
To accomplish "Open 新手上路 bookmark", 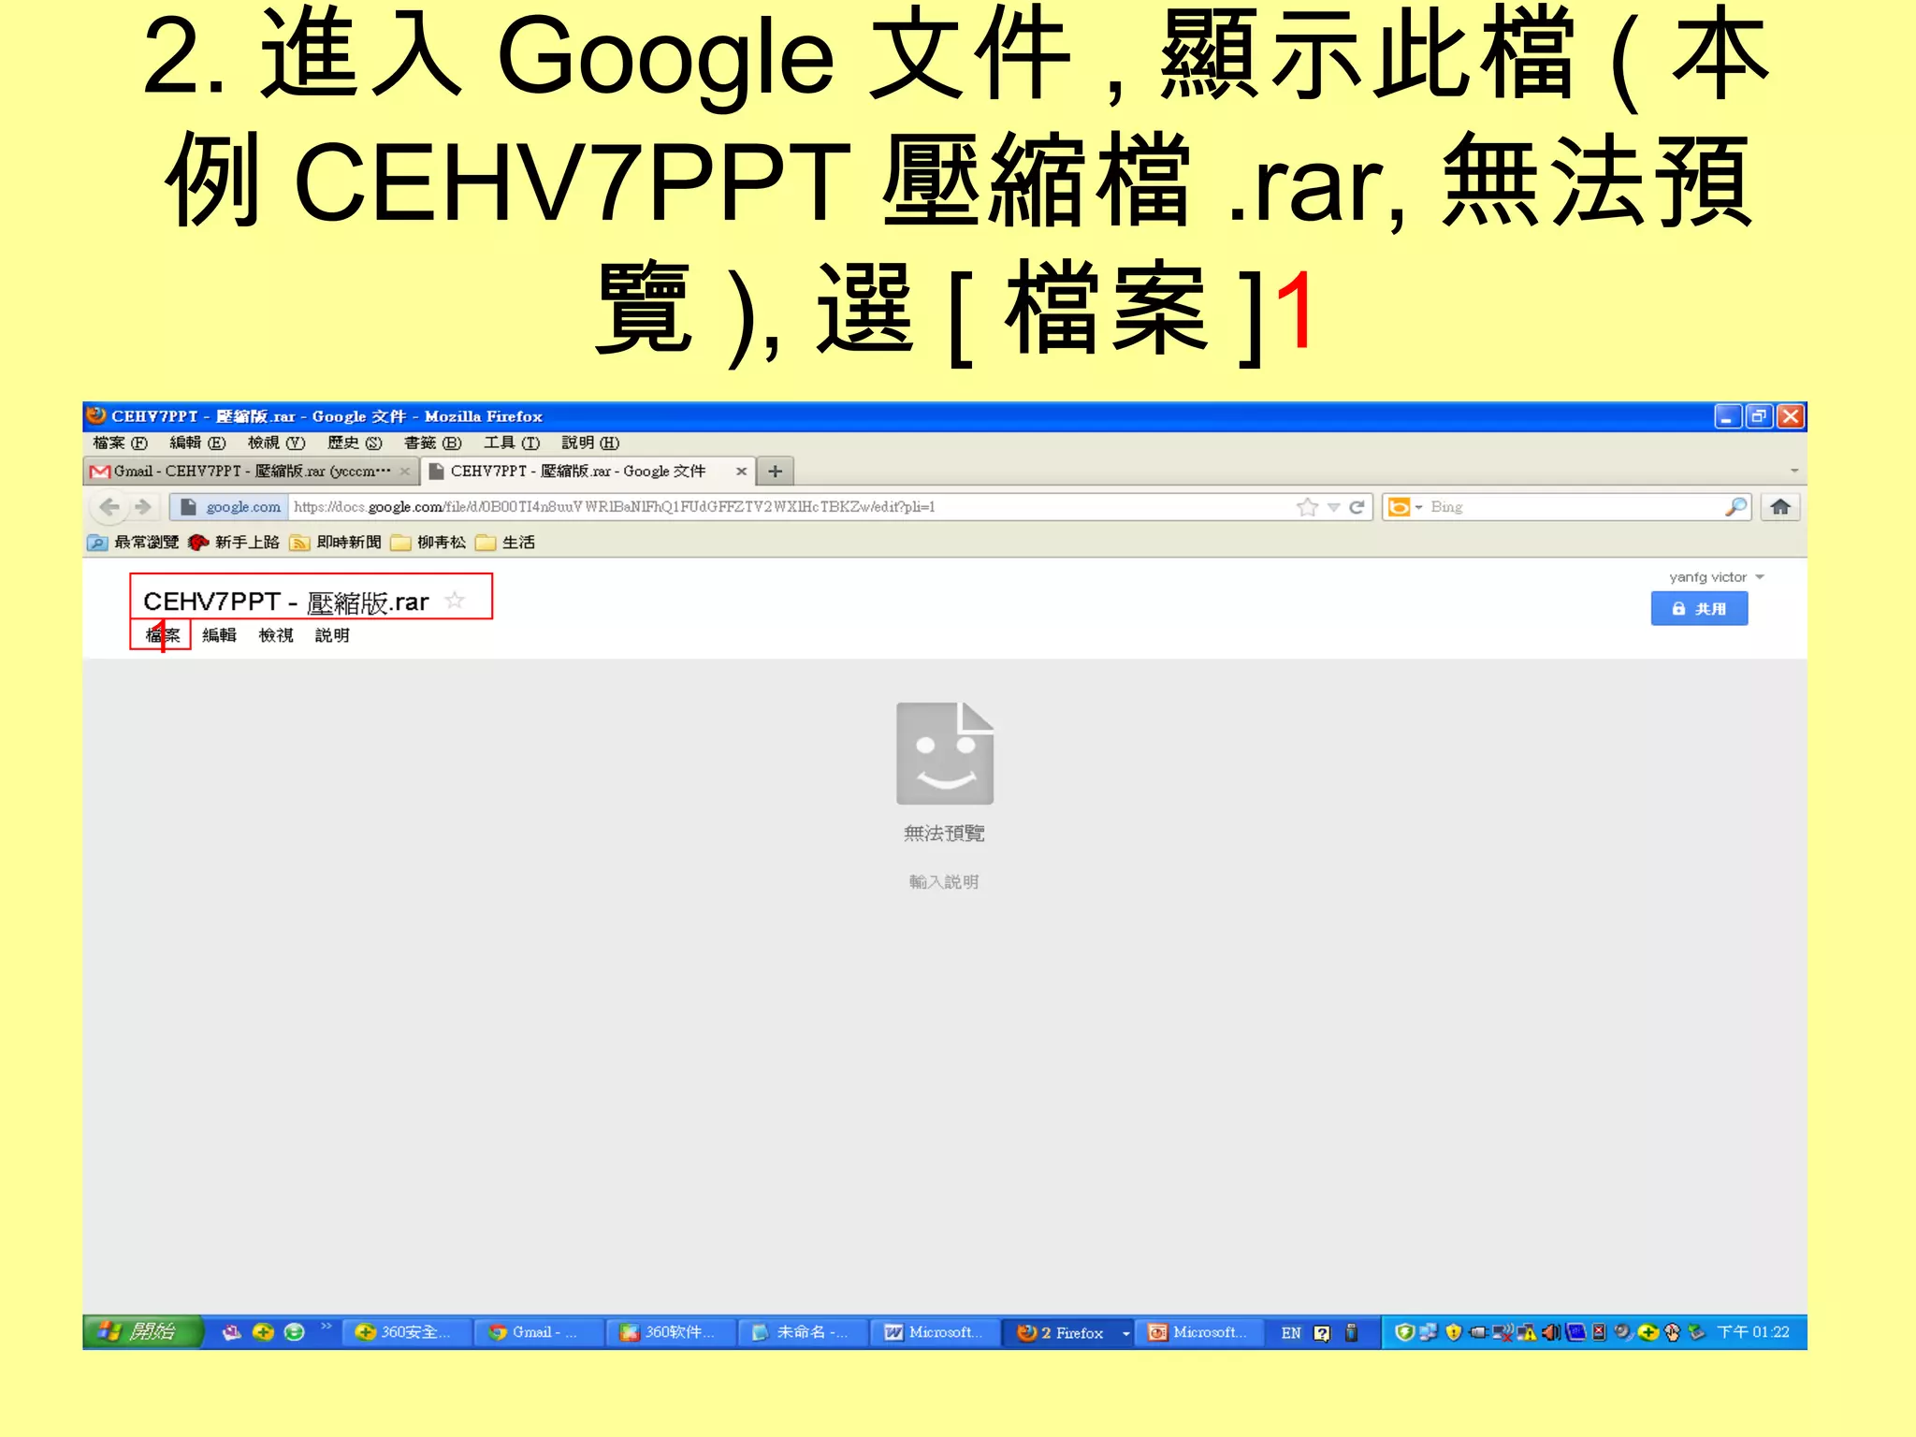I will [234, 543].
